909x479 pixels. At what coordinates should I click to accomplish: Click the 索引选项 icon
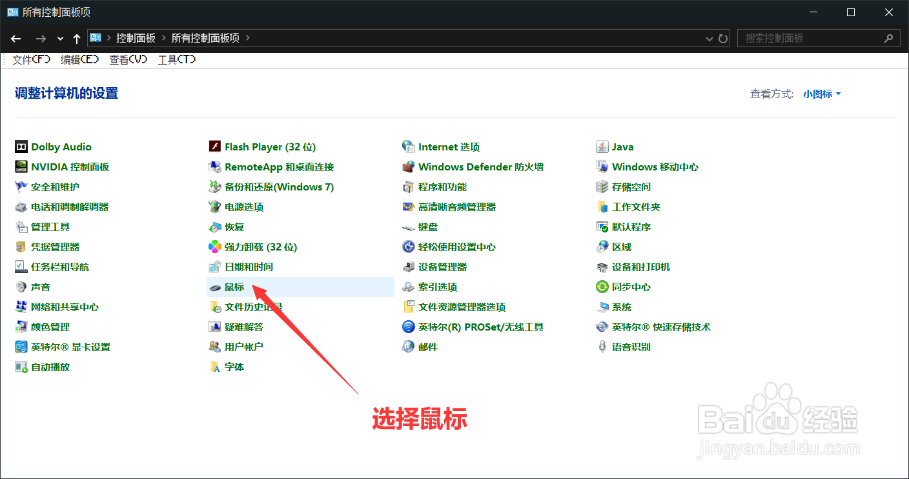click(408, 287)
